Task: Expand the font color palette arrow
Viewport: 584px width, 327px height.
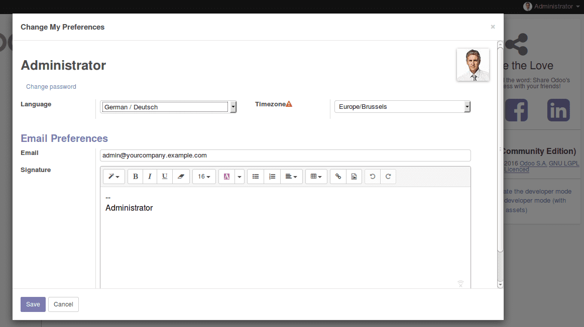Action: point(240,177)
